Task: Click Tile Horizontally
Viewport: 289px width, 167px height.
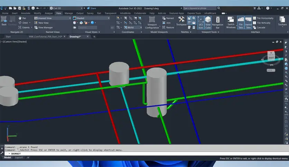Action: coord(263,18)
